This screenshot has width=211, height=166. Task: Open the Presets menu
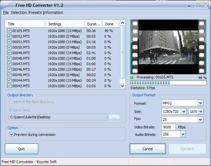point(35,12)
